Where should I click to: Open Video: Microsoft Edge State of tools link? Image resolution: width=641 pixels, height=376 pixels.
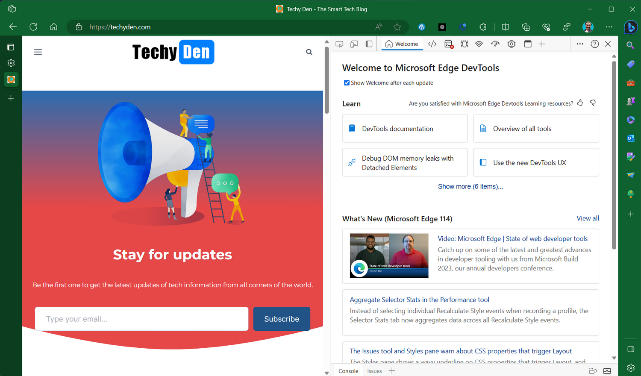pyautogui.click(x=512, y=239)
